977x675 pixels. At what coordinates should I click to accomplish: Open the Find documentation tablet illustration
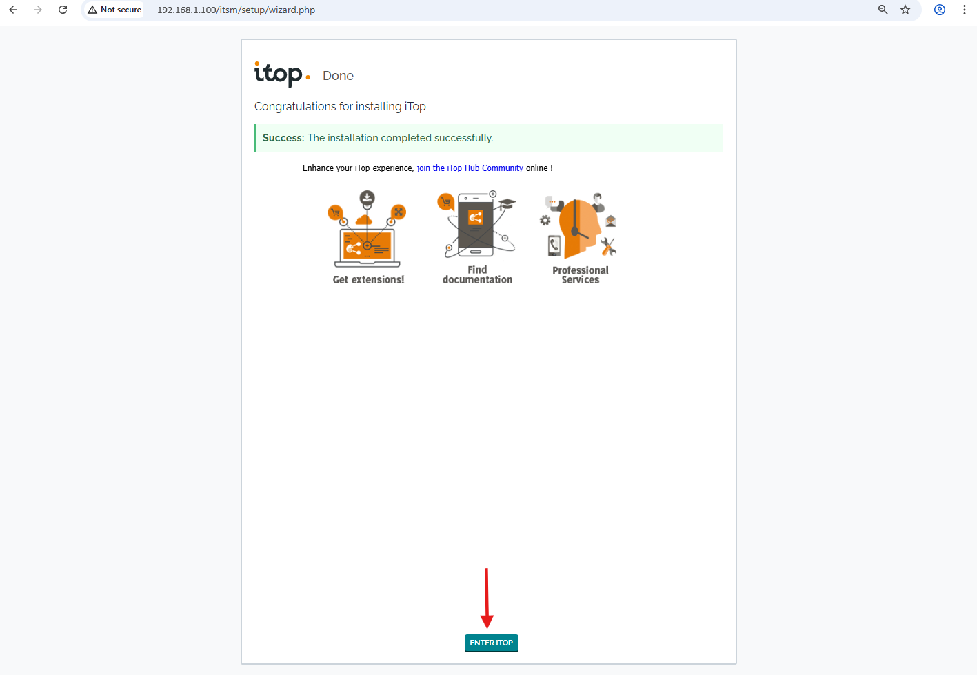[476, 225]
